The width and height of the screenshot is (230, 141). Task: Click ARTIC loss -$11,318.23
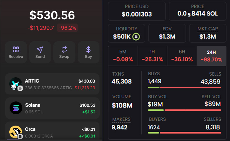pyautogui.click(x=84, y=88)
